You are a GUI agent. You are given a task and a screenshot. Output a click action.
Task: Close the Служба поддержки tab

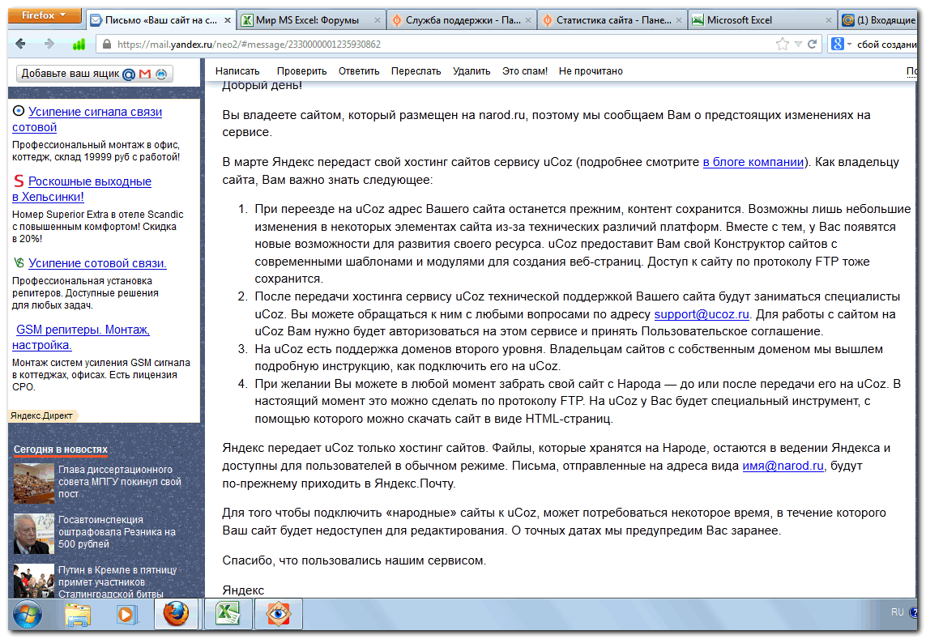[x=528, y=20]
